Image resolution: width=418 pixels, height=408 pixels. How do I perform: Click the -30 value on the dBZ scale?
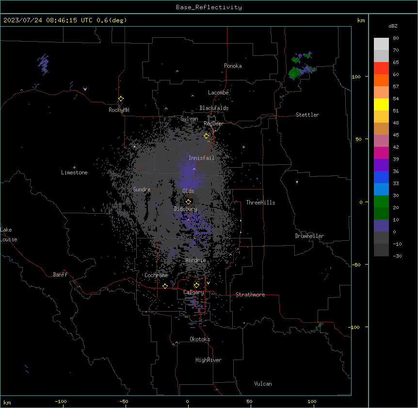coord(397,256)
